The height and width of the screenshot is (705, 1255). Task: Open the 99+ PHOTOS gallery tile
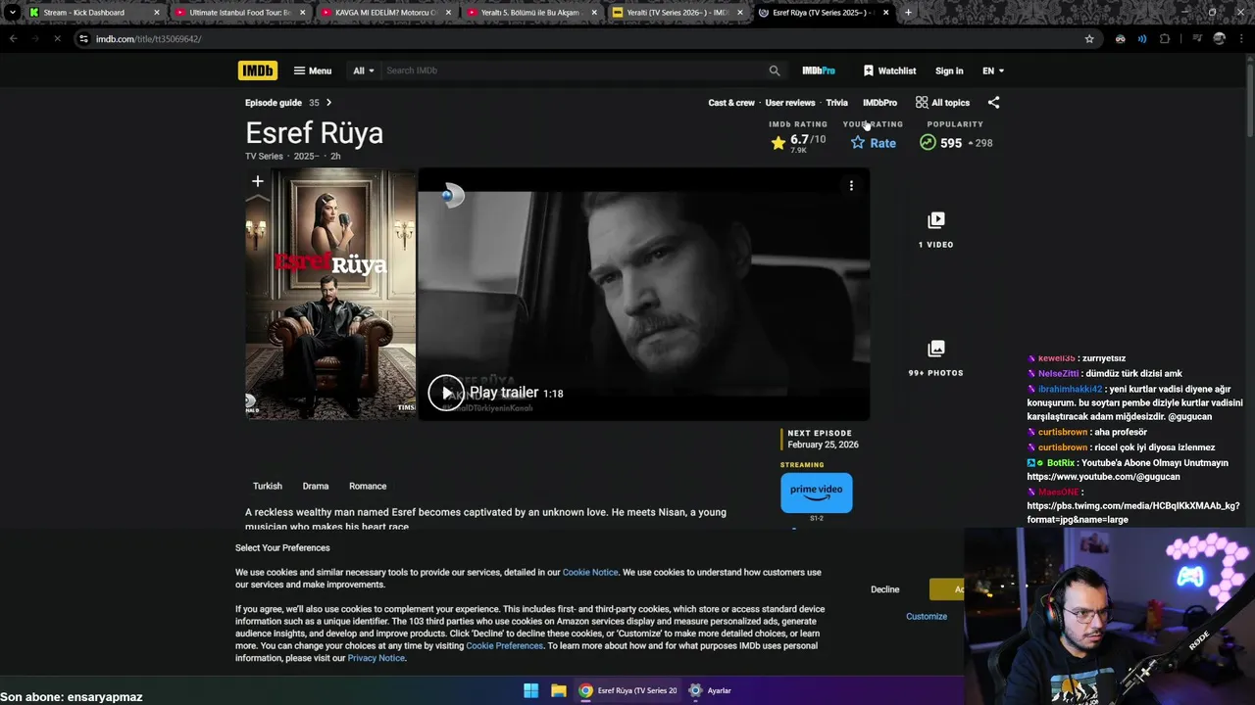935,357
